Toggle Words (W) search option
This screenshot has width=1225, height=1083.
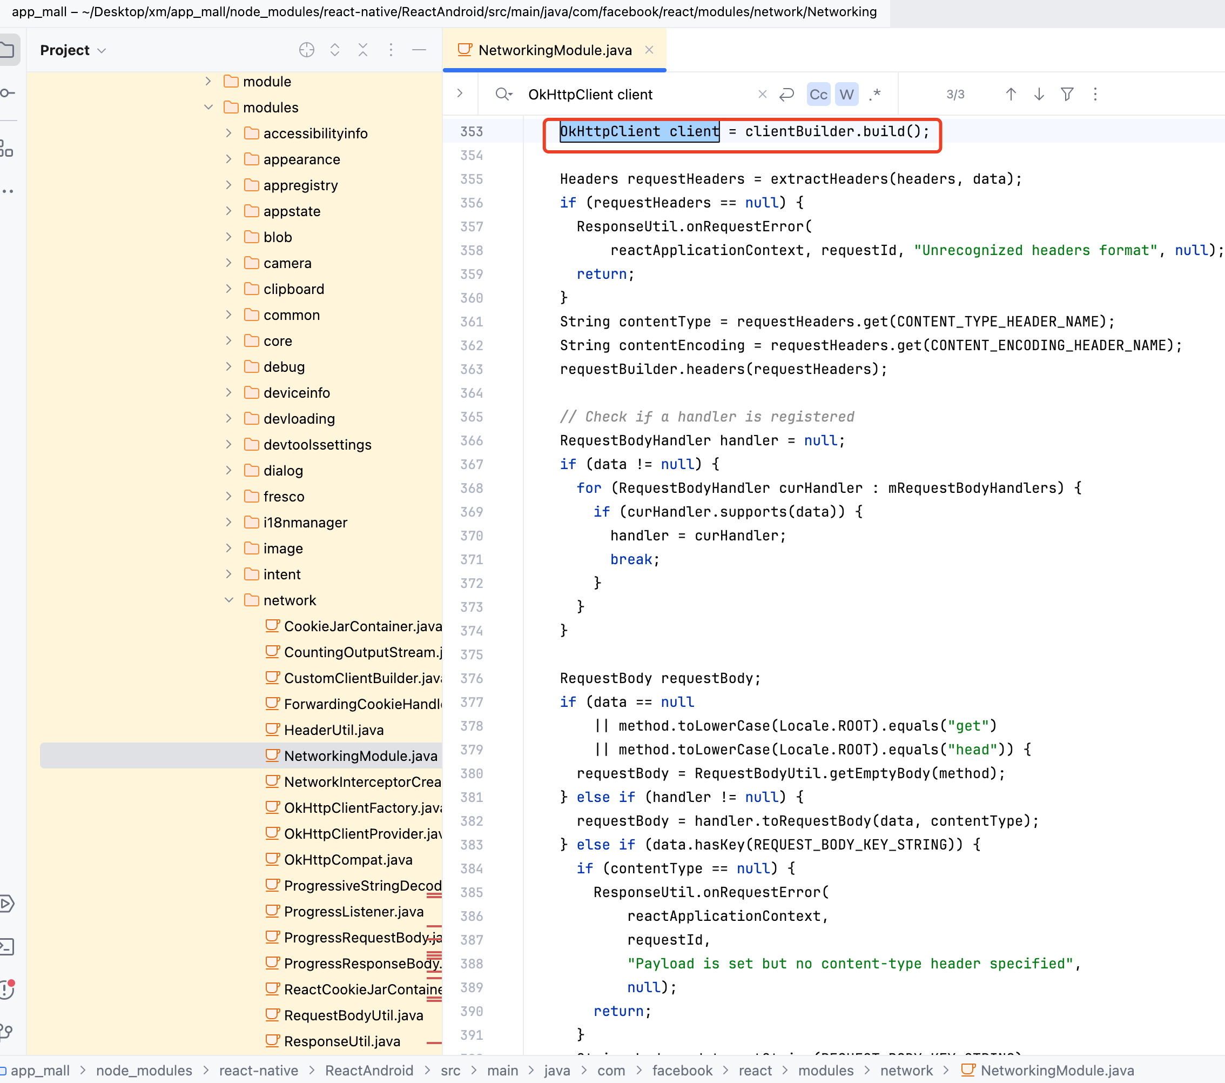[846, 94]
